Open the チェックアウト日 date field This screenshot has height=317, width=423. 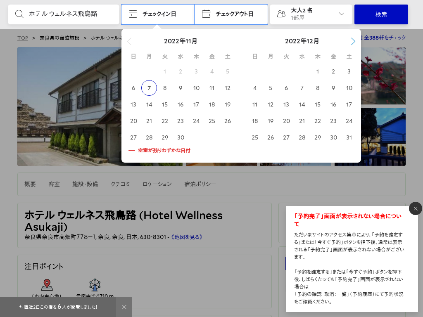231,14
